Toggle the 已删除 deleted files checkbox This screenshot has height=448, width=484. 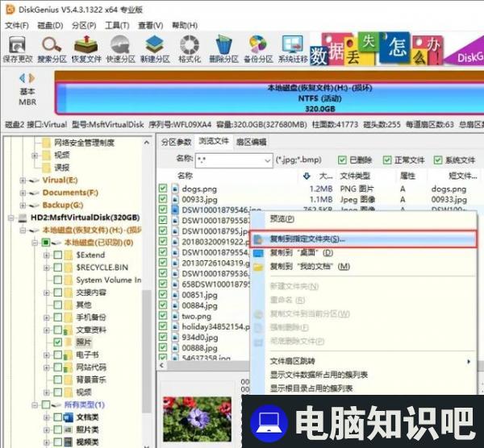[342, 160]
